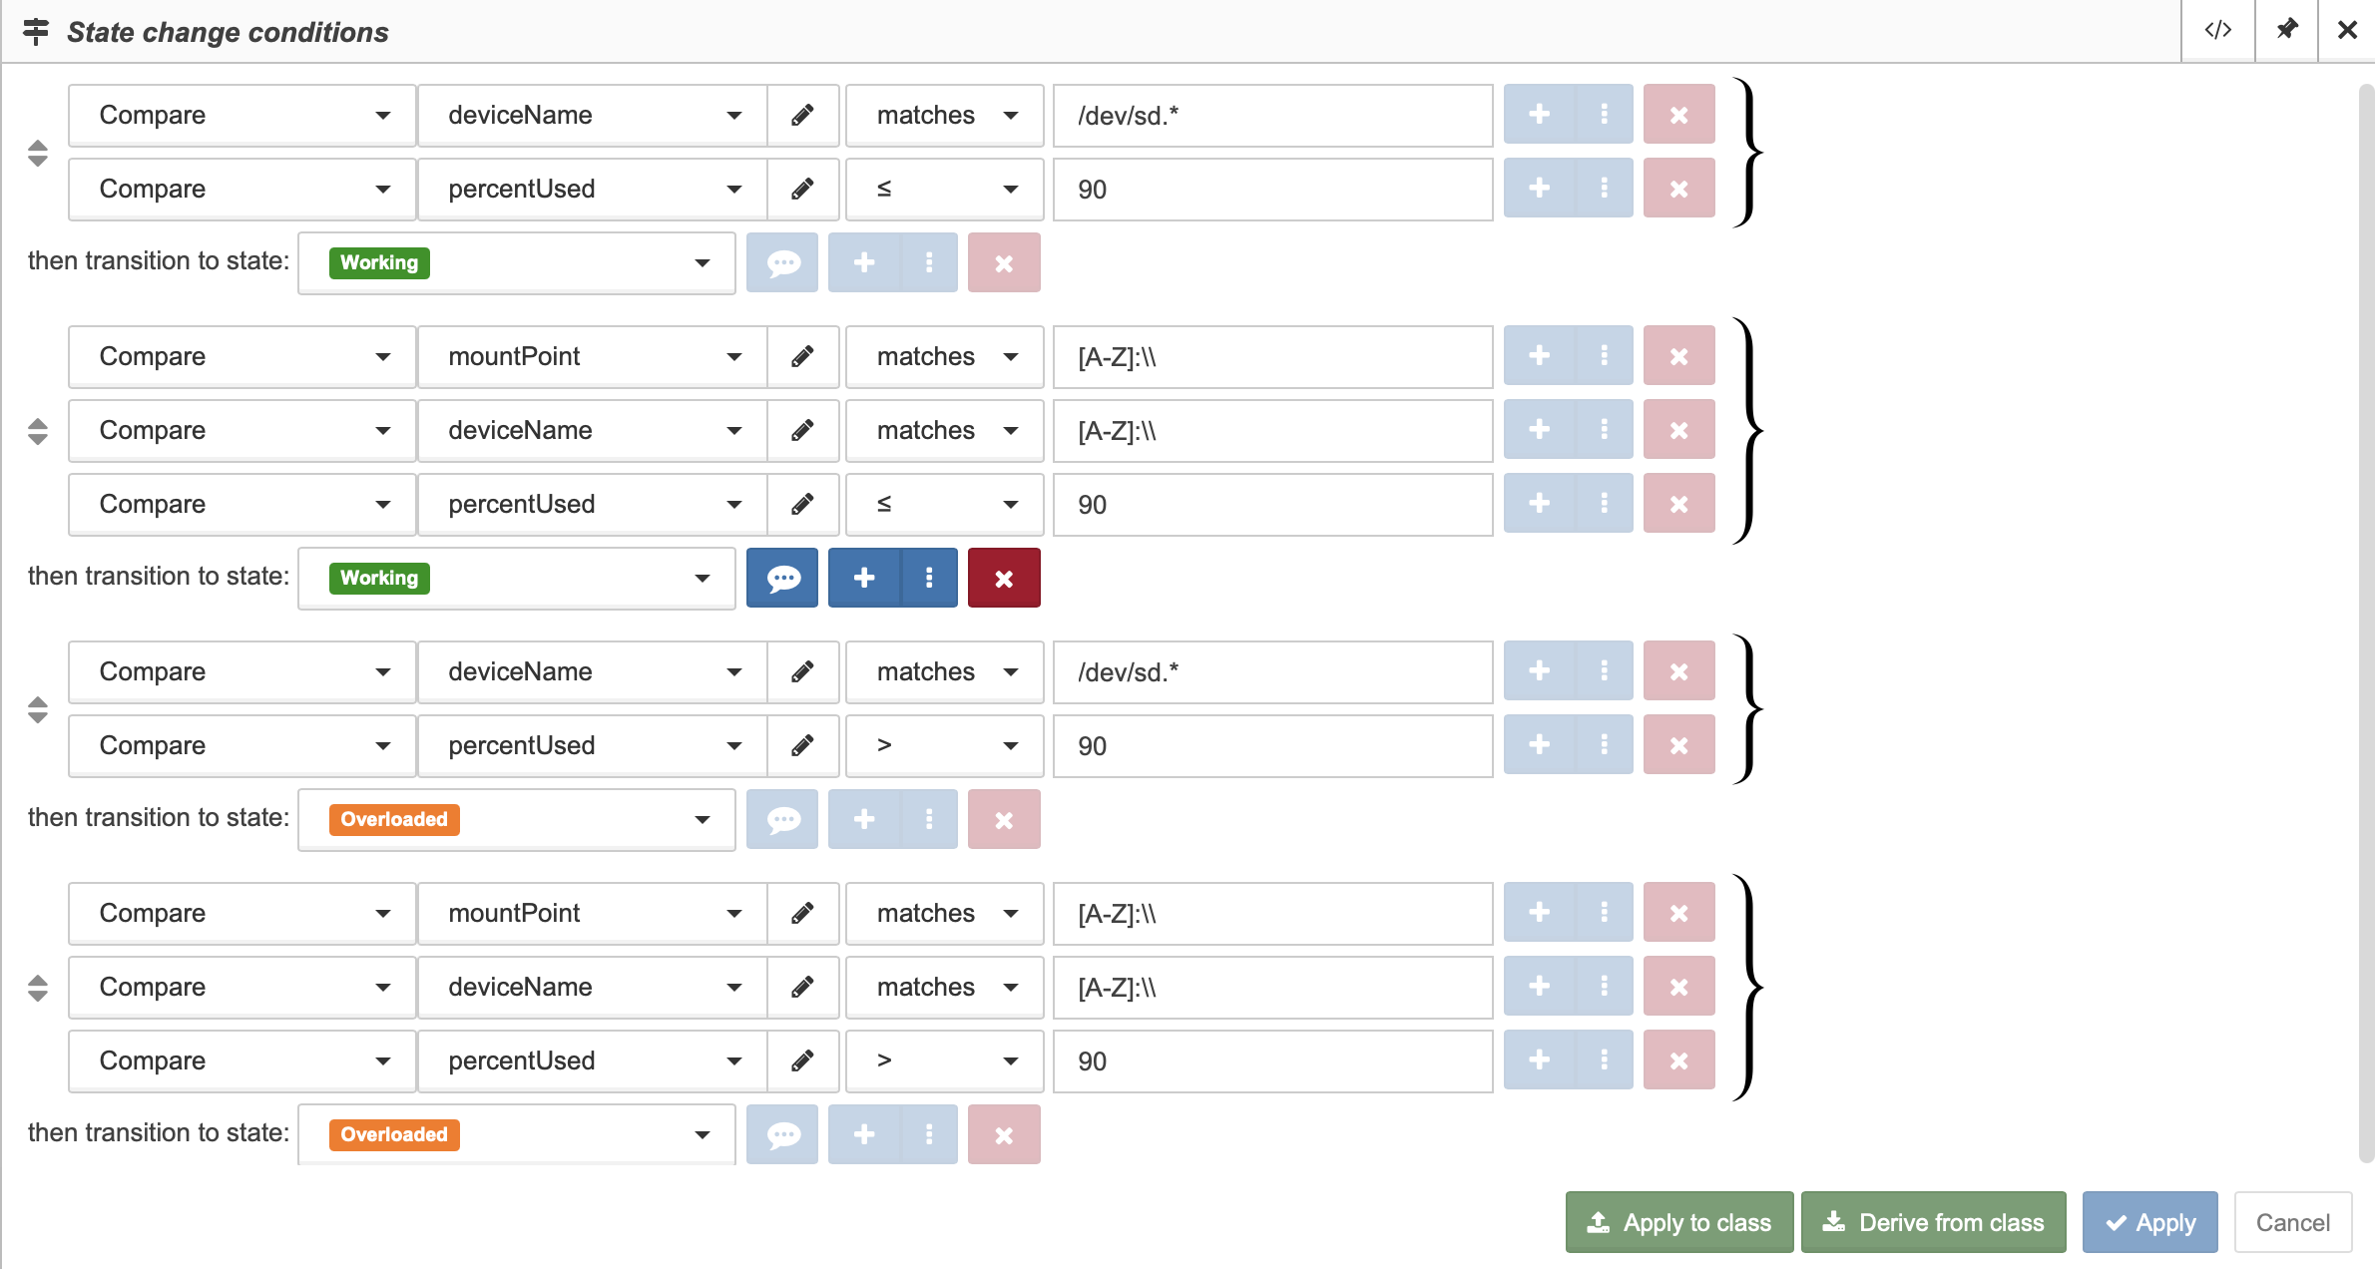Click pencil icon beside first mountPoint property
The width and height of the screenshot is (2375, 1269).
802,356
